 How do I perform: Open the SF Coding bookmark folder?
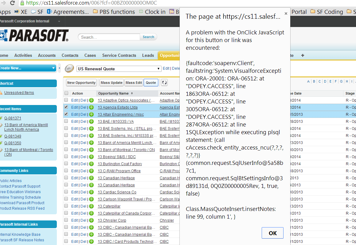coord(327,12)
